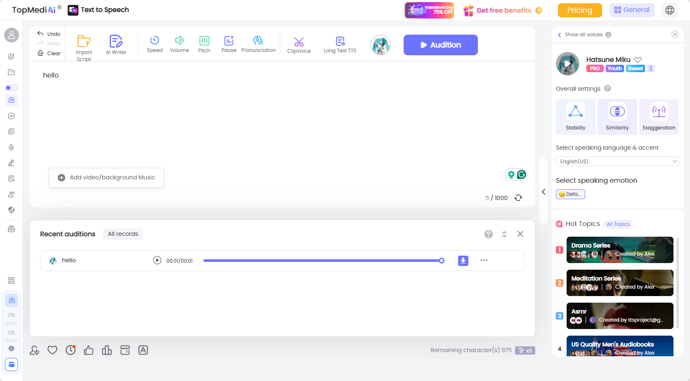Undo the last edit
The width and height of the screenshot is (690, 381).
(49, 34)
